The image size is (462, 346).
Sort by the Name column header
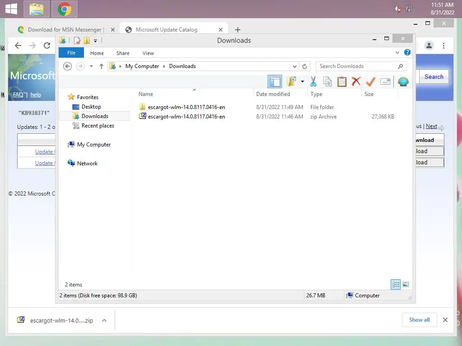[x=194, y=94]
